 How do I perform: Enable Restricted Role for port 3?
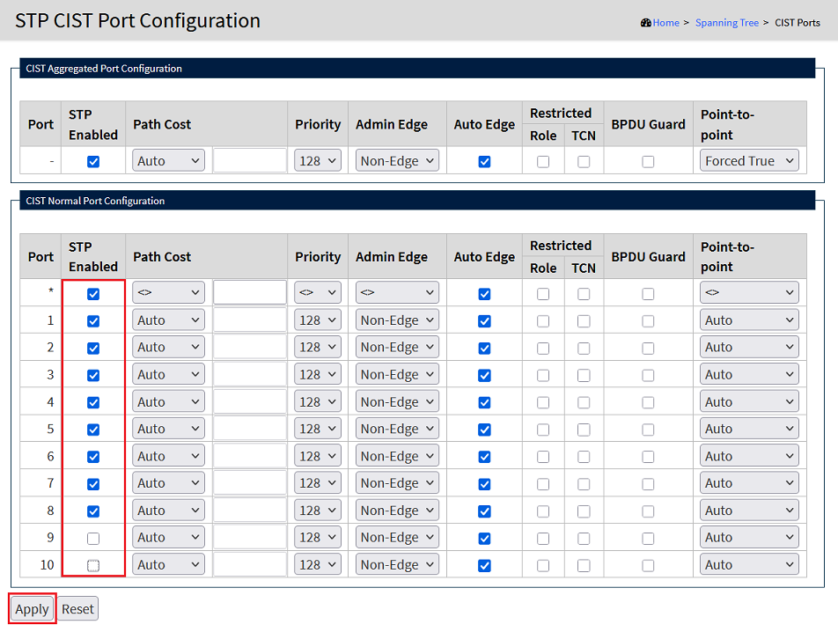click(x=543, y=375)
